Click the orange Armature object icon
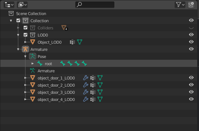This screenshot has height=131, width=199. [x=25, y=49]
